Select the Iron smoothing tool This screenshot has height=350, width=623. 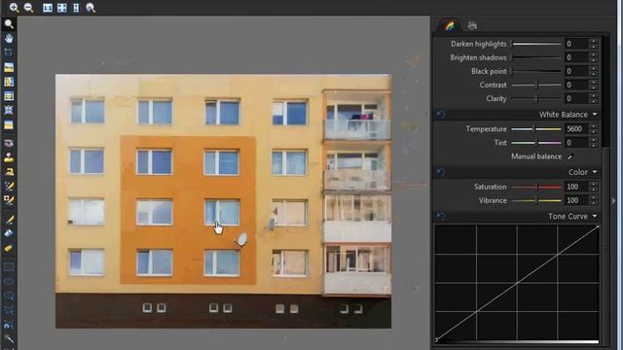(x=9, y=172)
